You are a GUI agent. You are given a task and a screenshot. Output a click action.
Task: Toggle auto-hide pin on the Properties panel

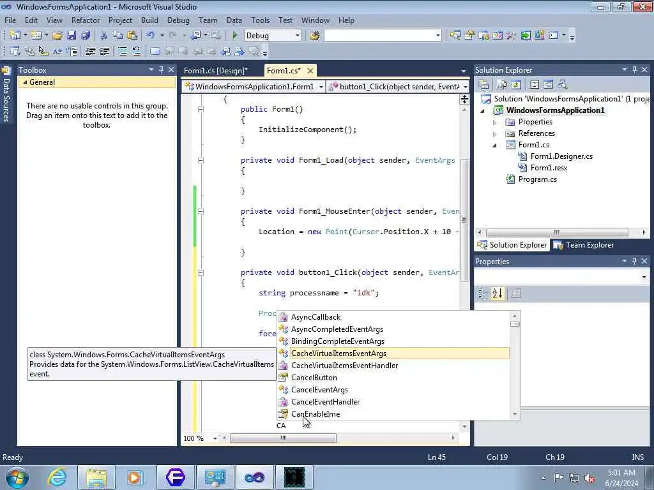pyautogui.click(x=634, y=261)
